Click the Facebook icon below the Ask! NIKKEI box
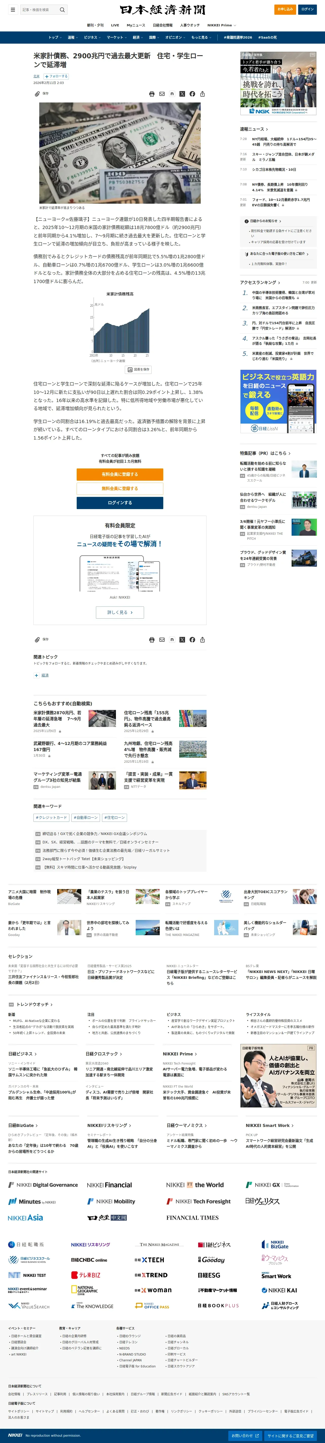The image size is (325, 1443). point(192,639)
